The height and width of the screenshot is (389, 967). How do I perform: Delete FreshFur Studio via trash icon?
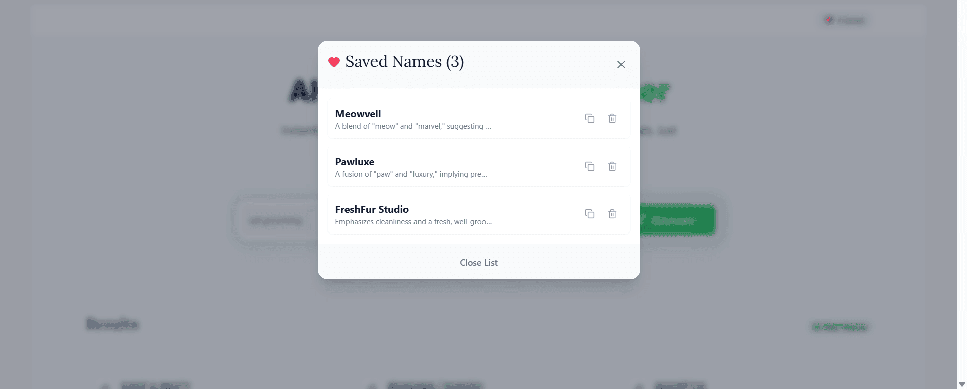pos(612,214)
